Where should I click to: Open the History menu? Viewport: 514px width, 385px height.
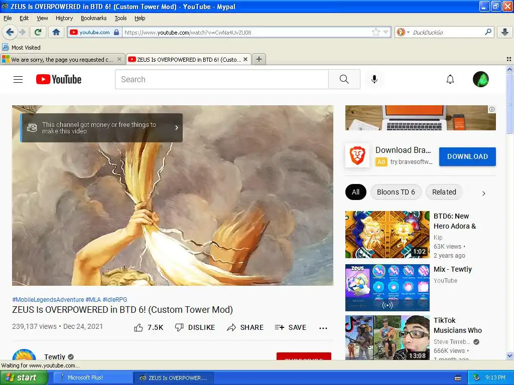[x=64, y=18]
